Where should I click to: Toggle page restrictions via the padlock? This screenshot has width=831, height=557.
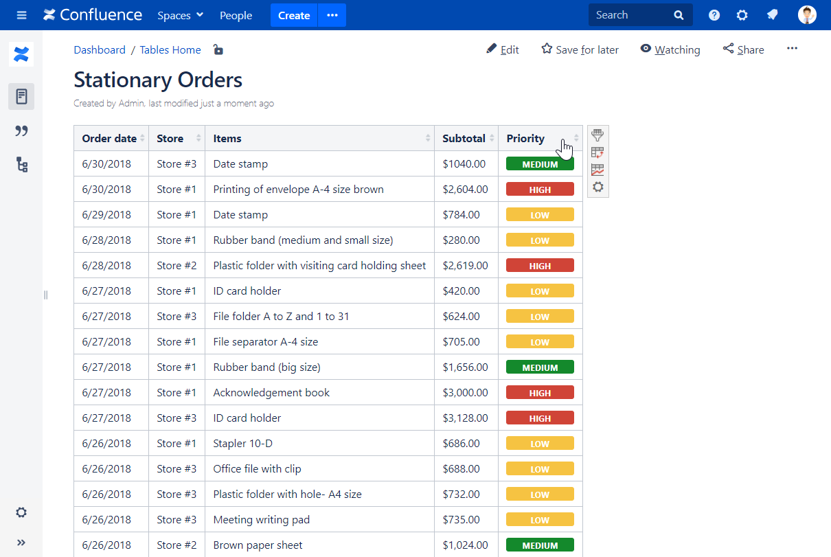[218, 49]
